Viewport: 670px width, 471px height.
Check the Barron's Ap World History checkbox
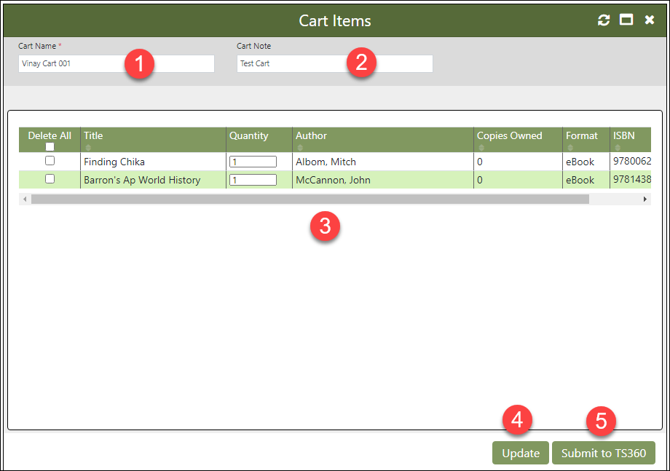tap(49, 179)
